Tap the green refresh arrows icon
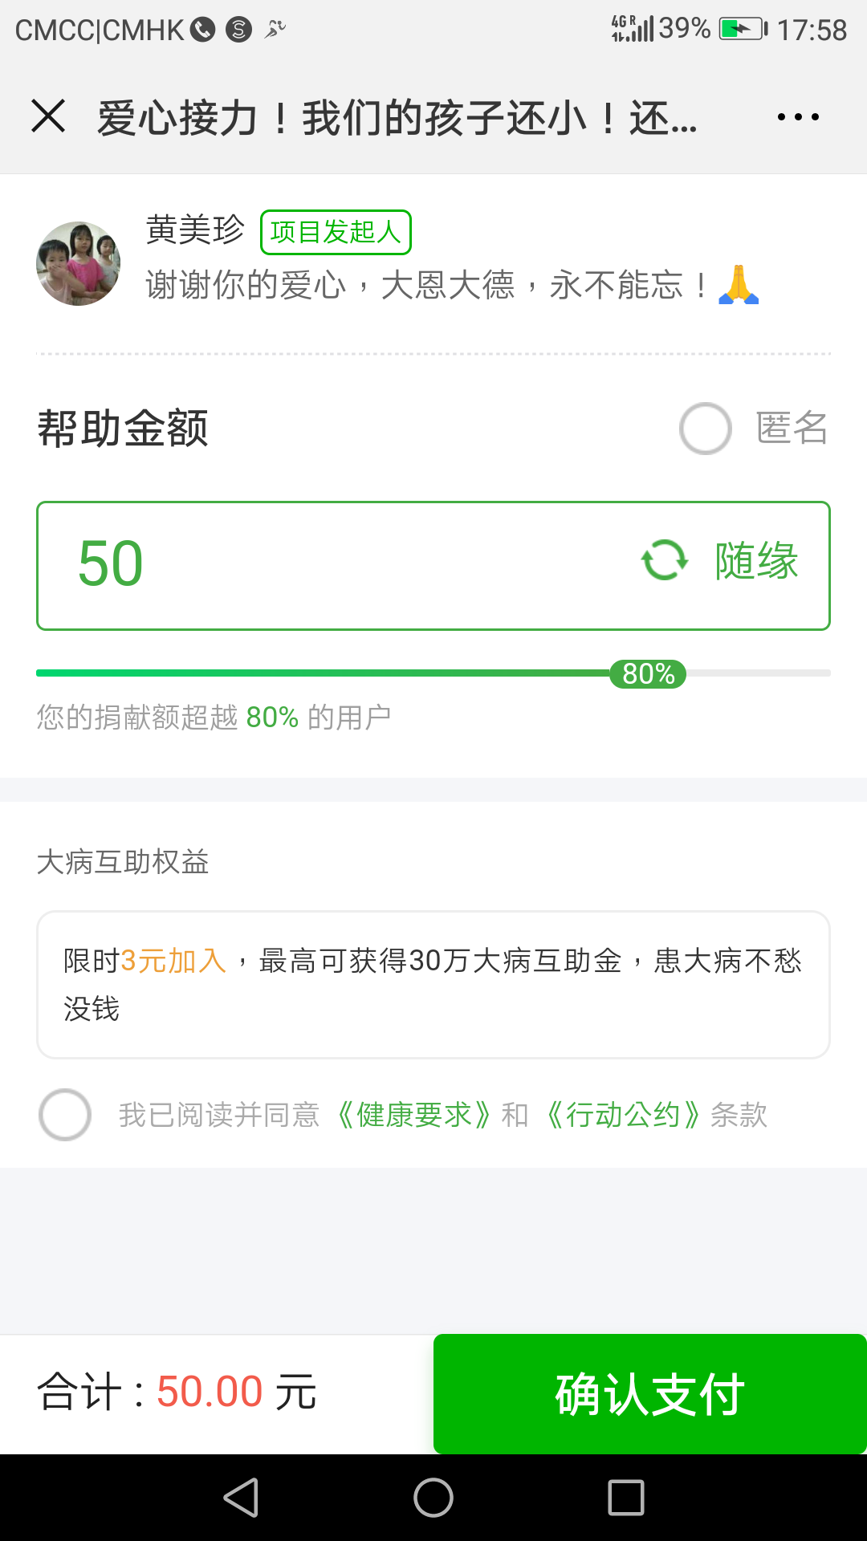This screenshot has width=867, height=1541. (x=665, y=560)
